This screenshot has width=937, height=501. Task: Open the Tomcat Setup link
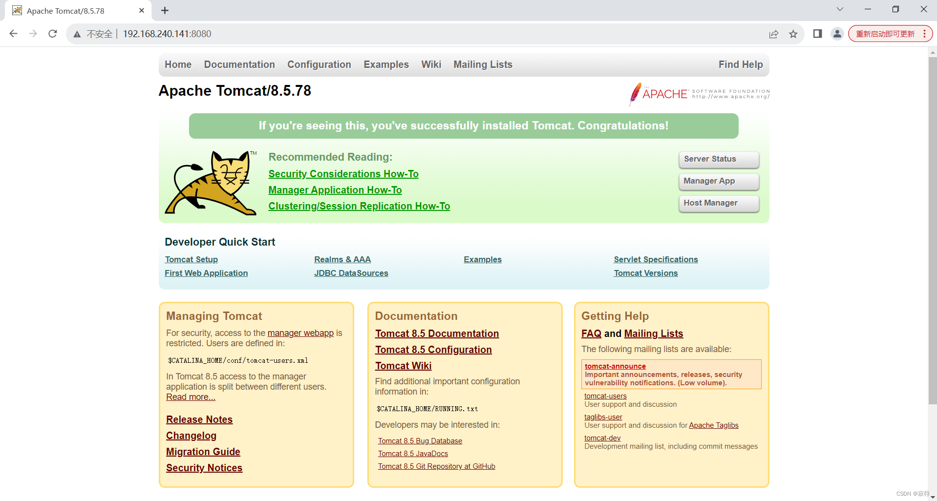[192, 259]
